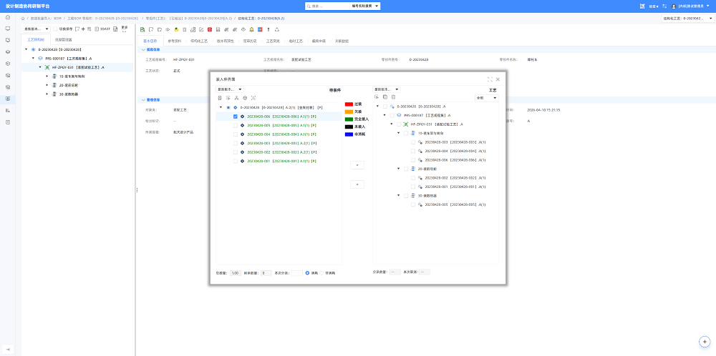This screenshot has height=356, width=716.
Task: Click the 更多 button in the left panel toolbar
Action: [125, 29]
